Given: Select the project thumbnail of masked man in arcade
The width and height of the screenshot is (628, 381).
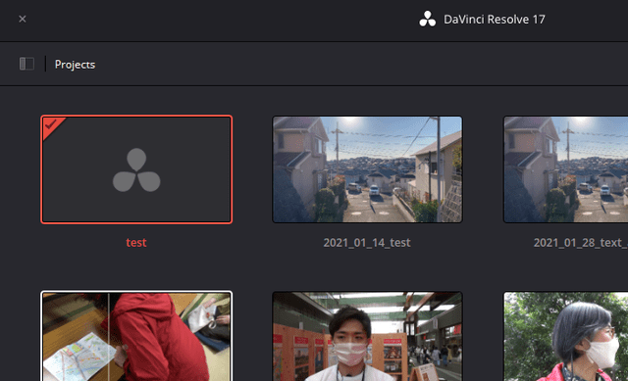Looking at the screenshot, I should (367, 336).
